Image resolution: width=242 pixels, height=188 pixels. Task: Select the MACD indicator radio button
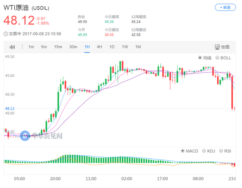point(183,151)
